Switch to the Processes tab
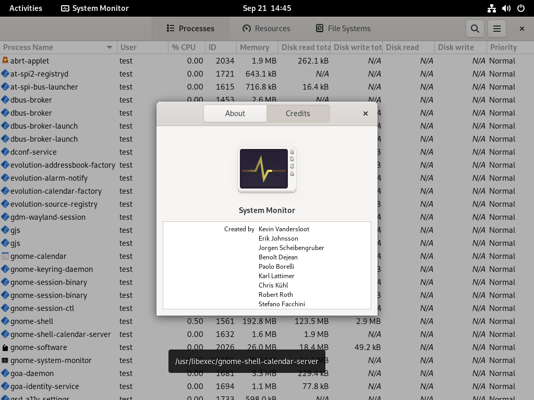The image size is (534, 400). (190, 29)
